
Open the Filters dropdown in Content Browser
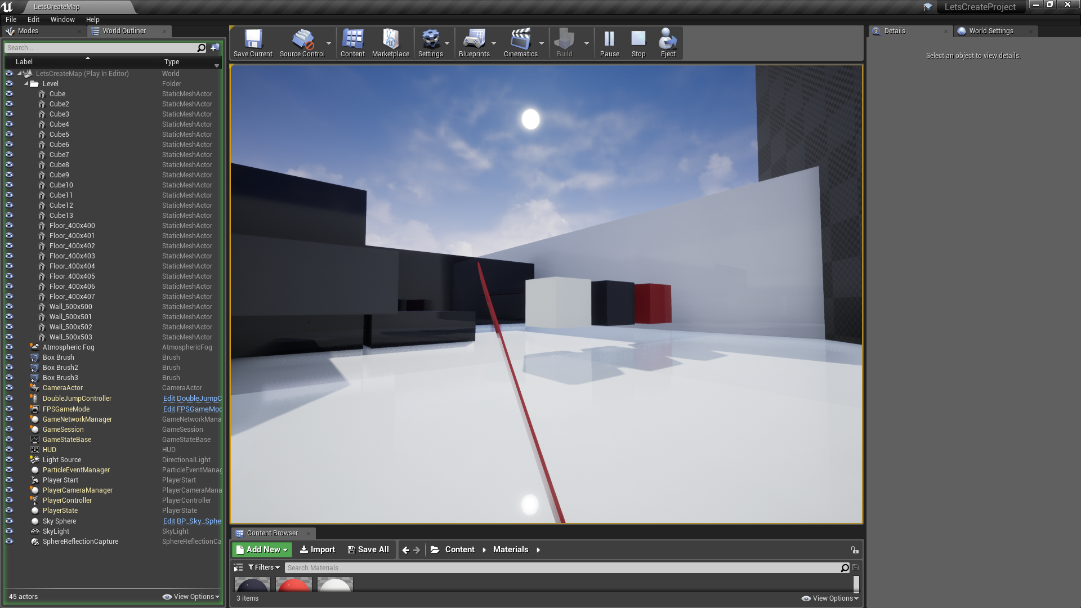[264, 567]
